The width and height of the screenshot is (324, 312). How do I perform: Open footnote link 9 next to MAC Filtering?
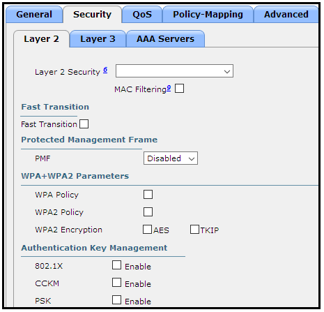169,88
